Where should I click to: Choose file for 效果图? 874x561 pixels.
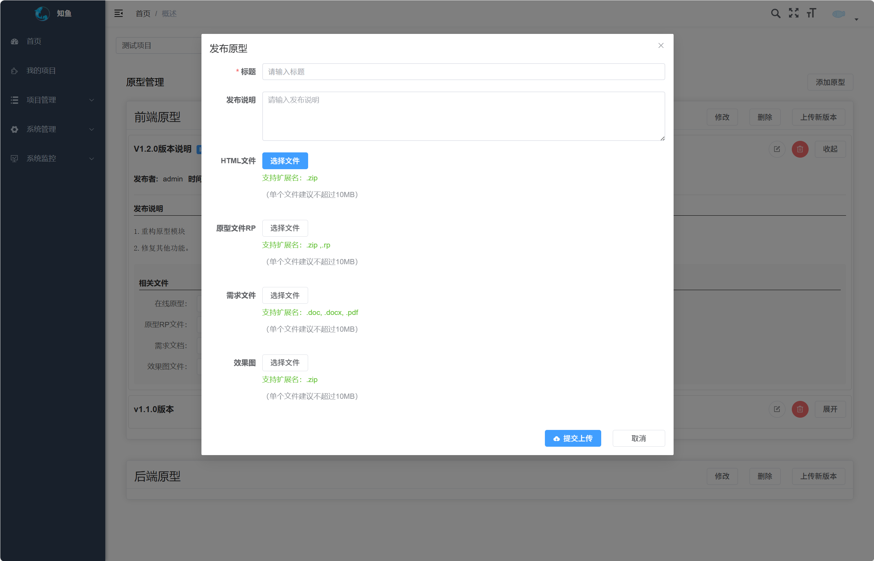tap(285, 362)
